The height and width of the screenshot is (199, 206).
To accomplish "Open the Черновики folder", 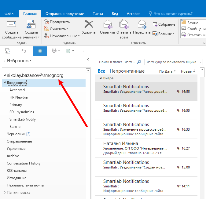I will [16, 134].
